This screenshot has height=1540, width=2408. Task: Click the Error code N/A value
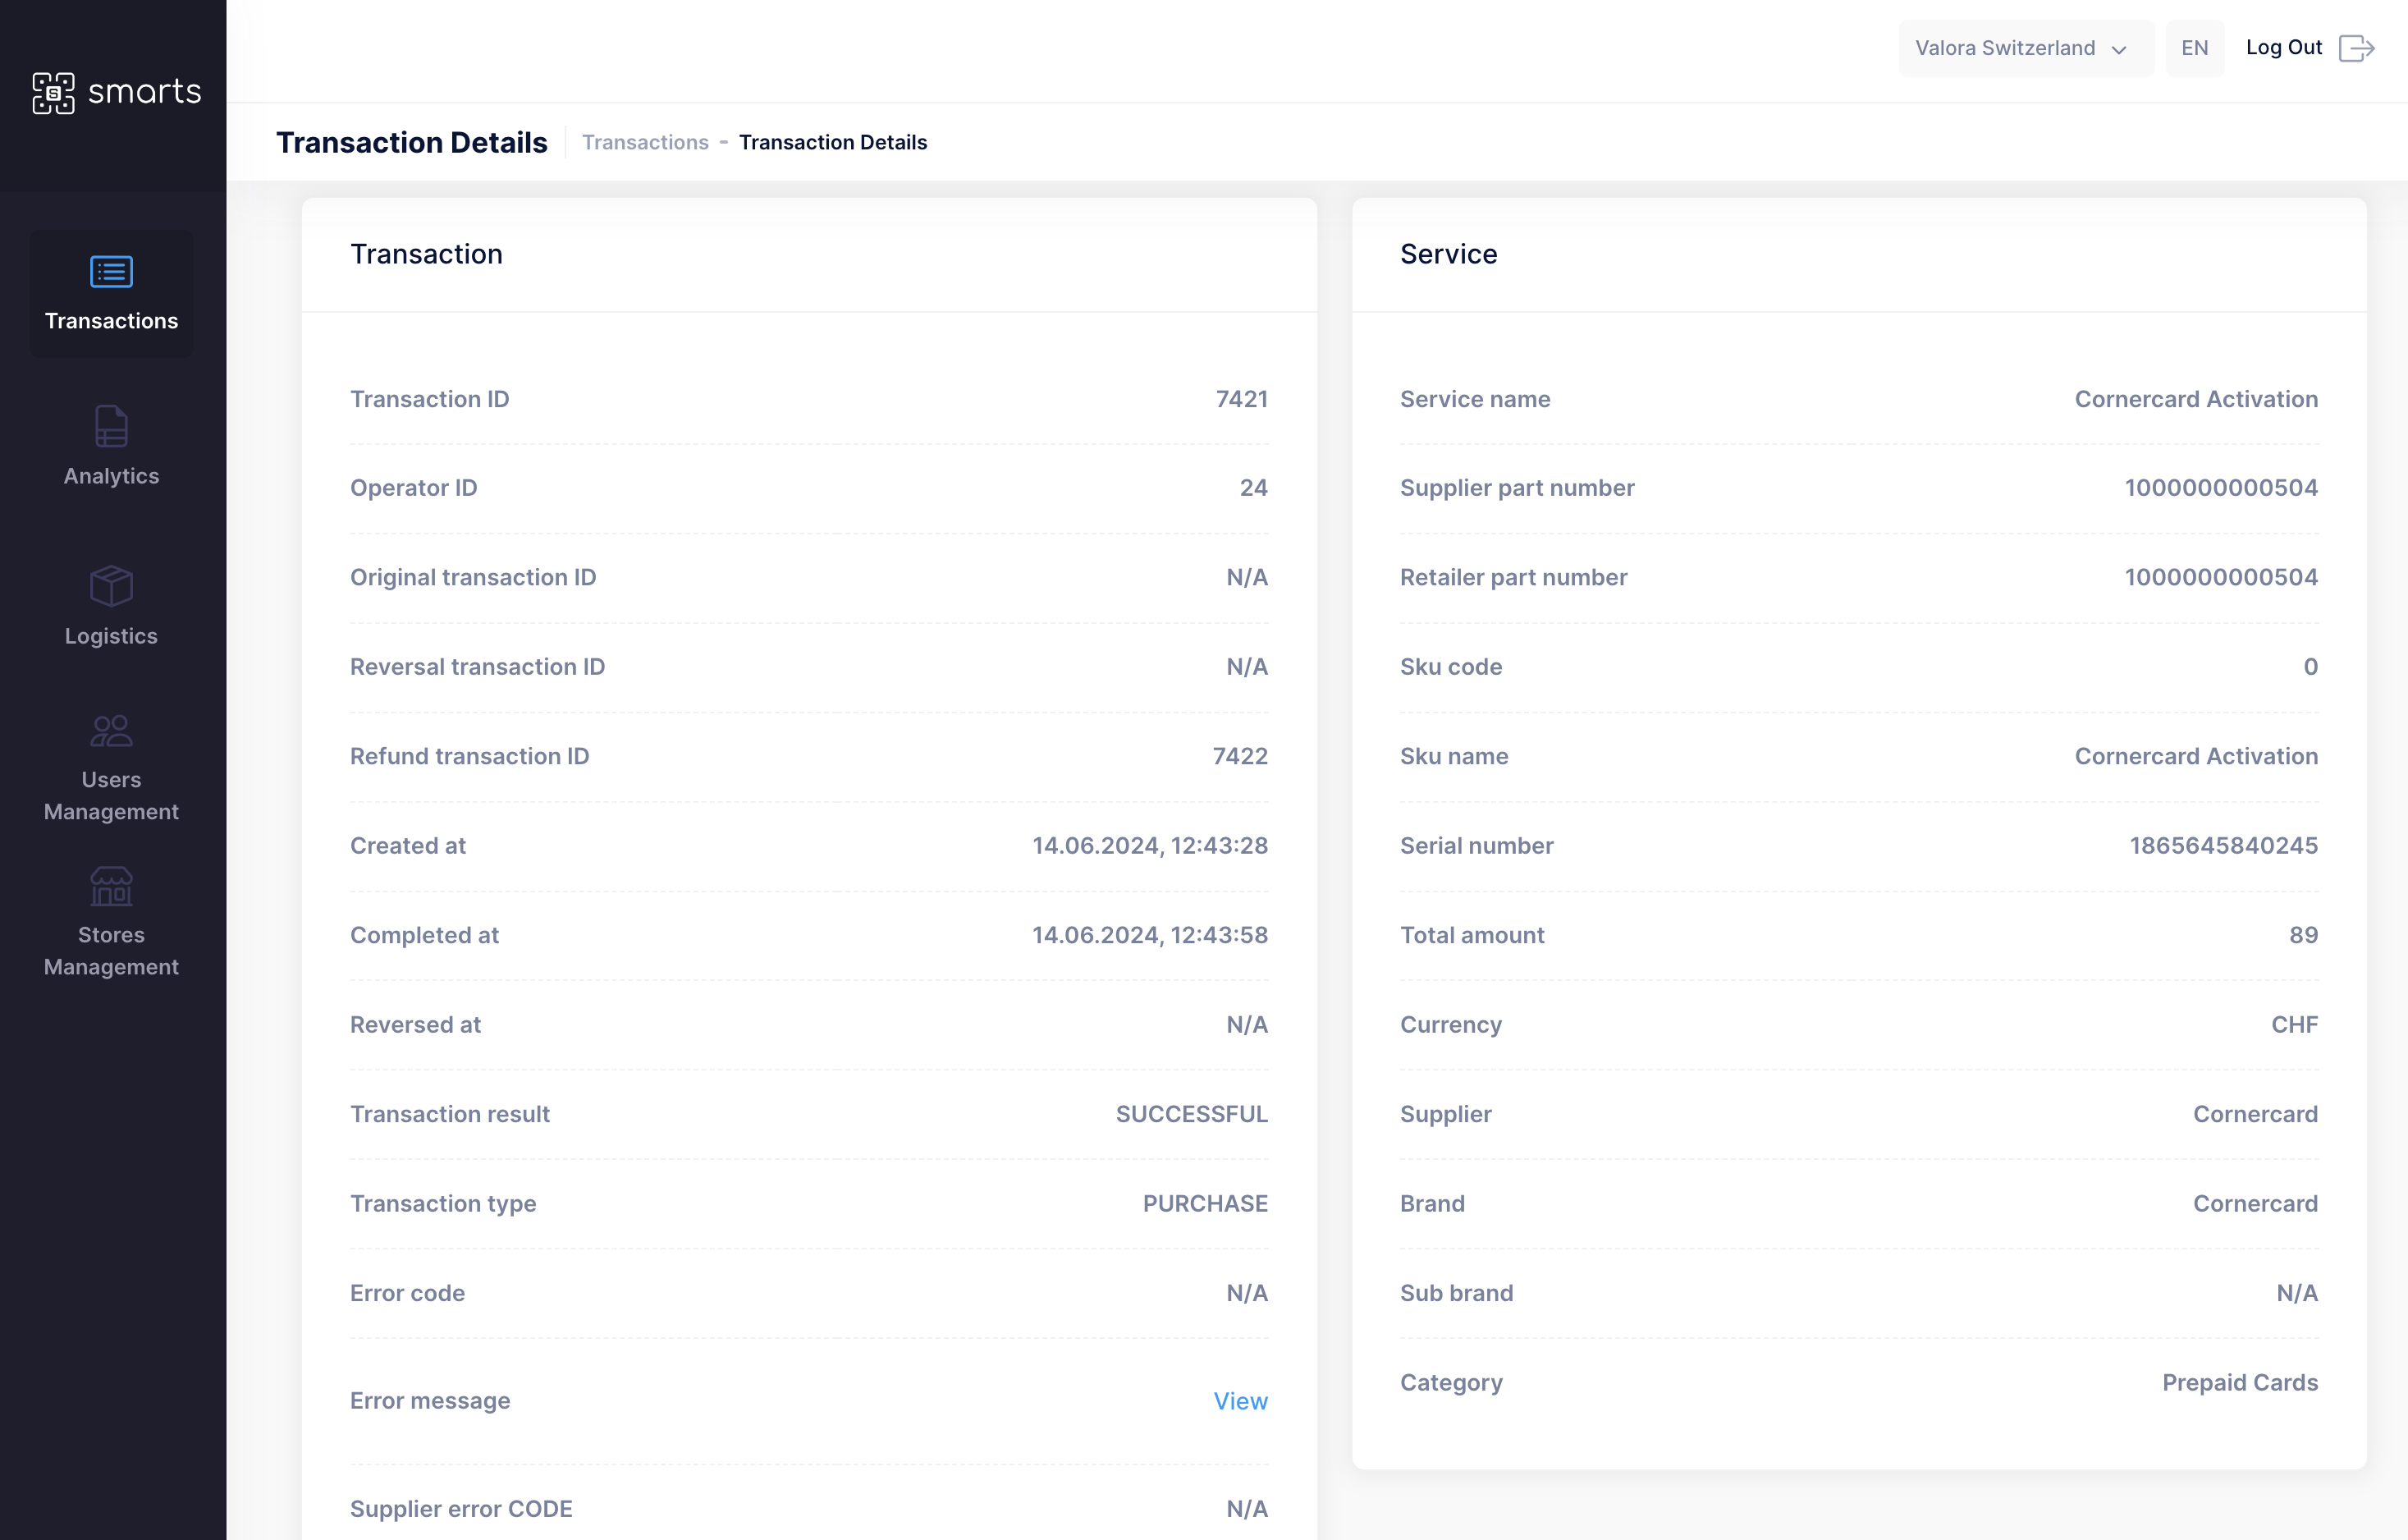[x=1247, y=1293]
